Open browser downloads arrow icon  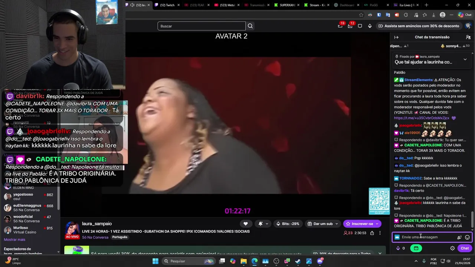point(433,15)
